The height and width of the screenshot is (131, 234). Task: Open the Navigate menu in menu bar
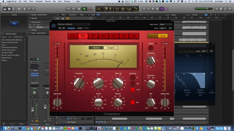pos(39,1)
